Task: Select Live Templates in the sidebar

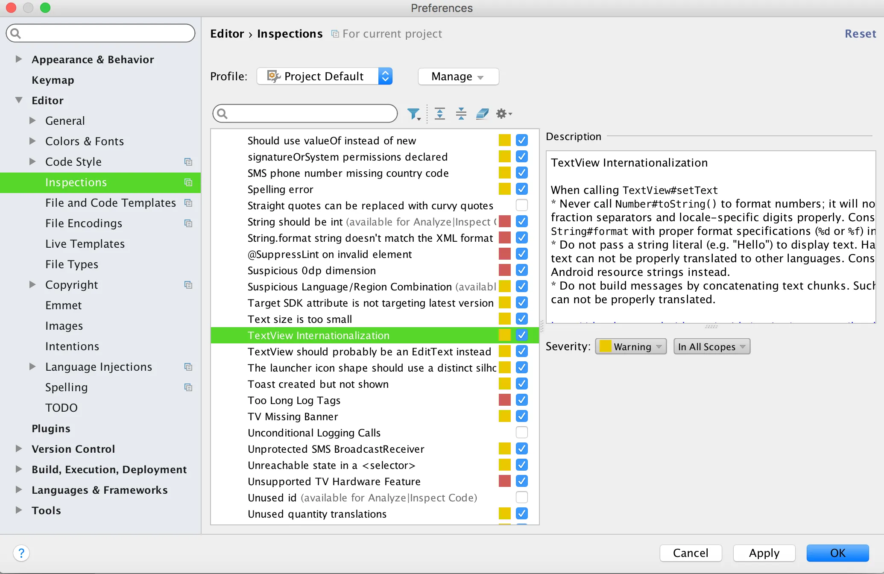Action: tap(85, 244)
